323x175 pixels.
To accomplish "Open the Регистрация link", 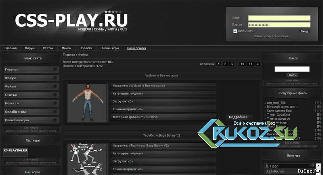I will click(281, 36).
